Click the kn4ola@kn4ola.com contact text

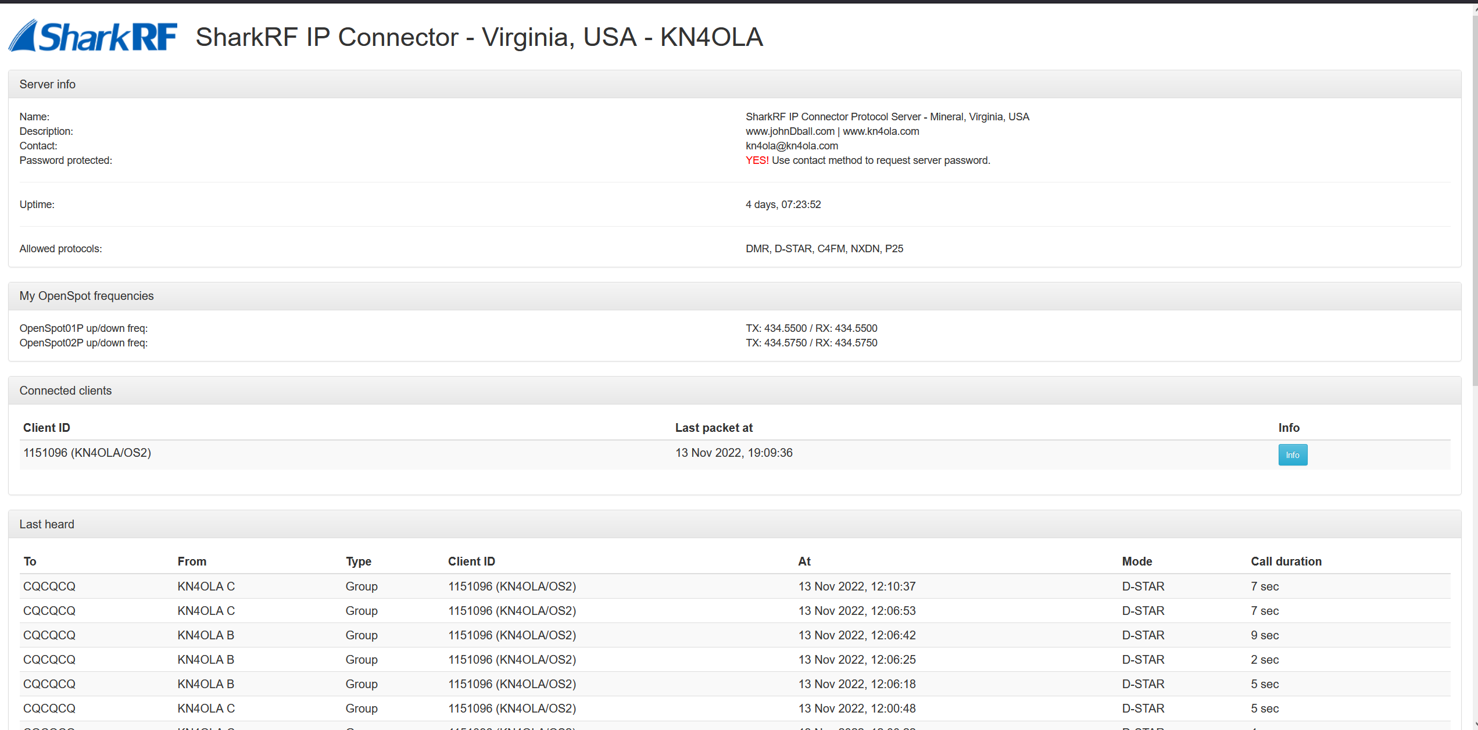pyautogui.click(x=792, y=146)
